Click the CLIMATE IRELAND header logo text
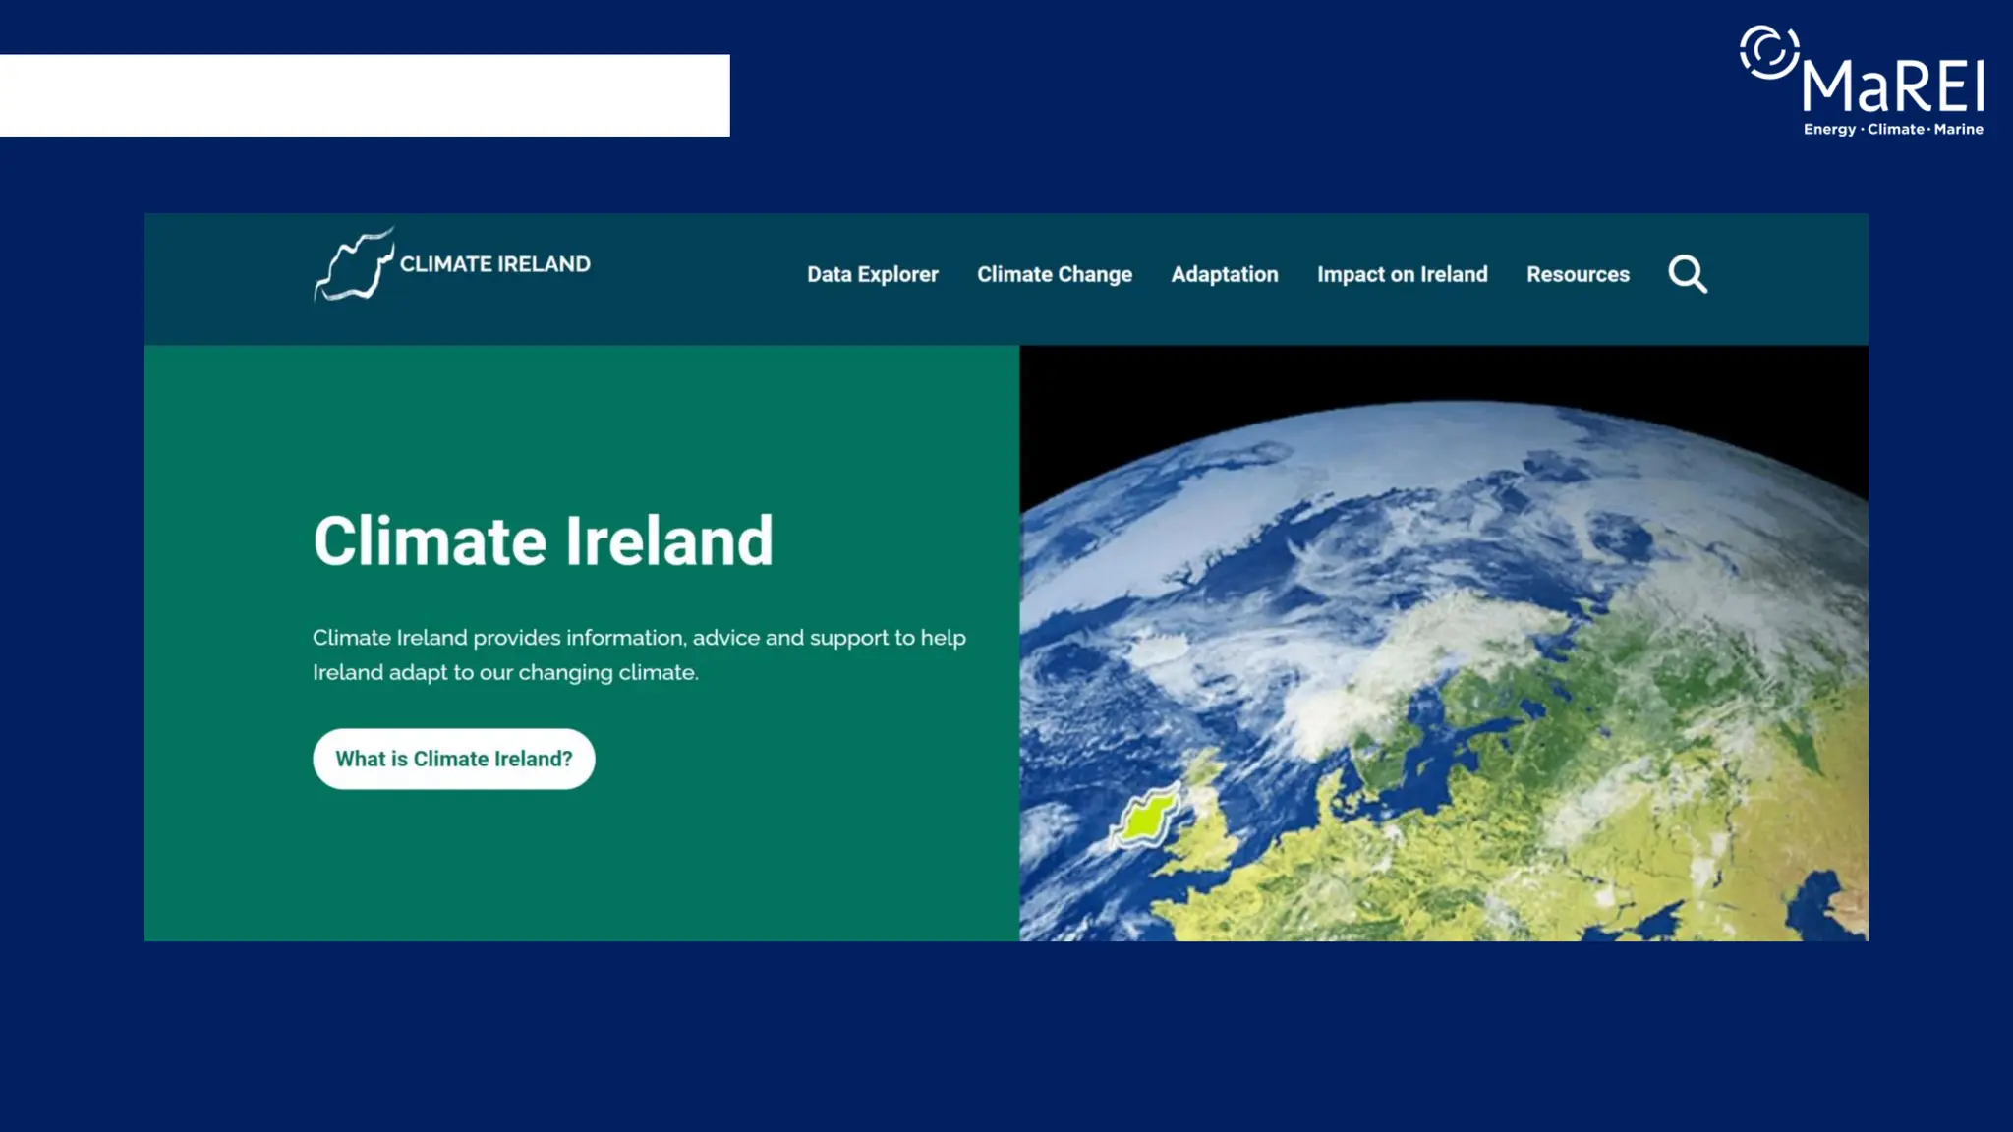Image resolution: width=2013 pixels, height=1132 pixels. coord(494,264)
